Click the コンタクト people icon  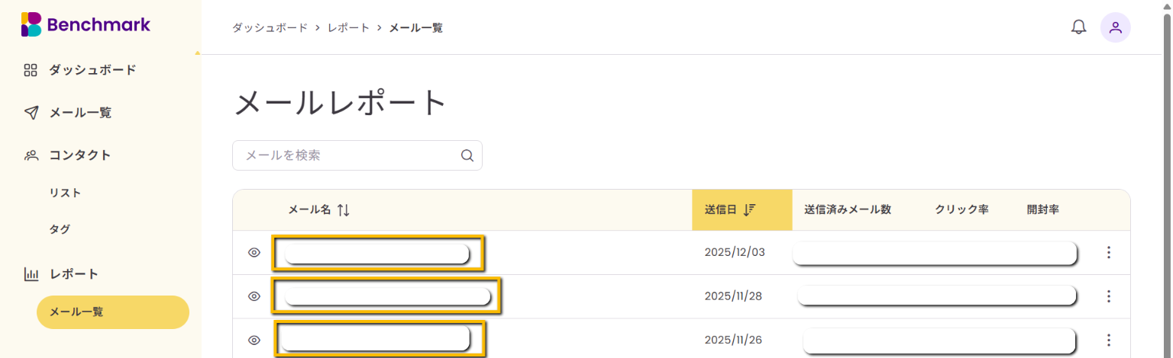click(31, 155)
